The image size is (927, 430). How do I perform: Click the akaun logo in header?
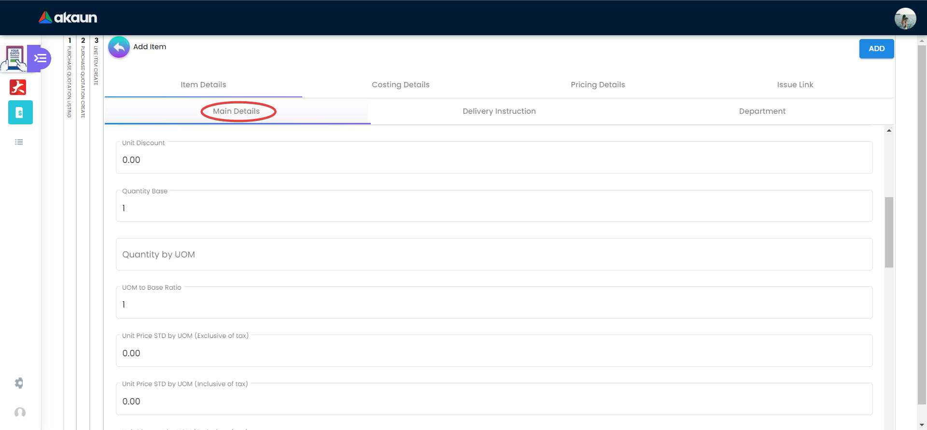click(68, 18)
